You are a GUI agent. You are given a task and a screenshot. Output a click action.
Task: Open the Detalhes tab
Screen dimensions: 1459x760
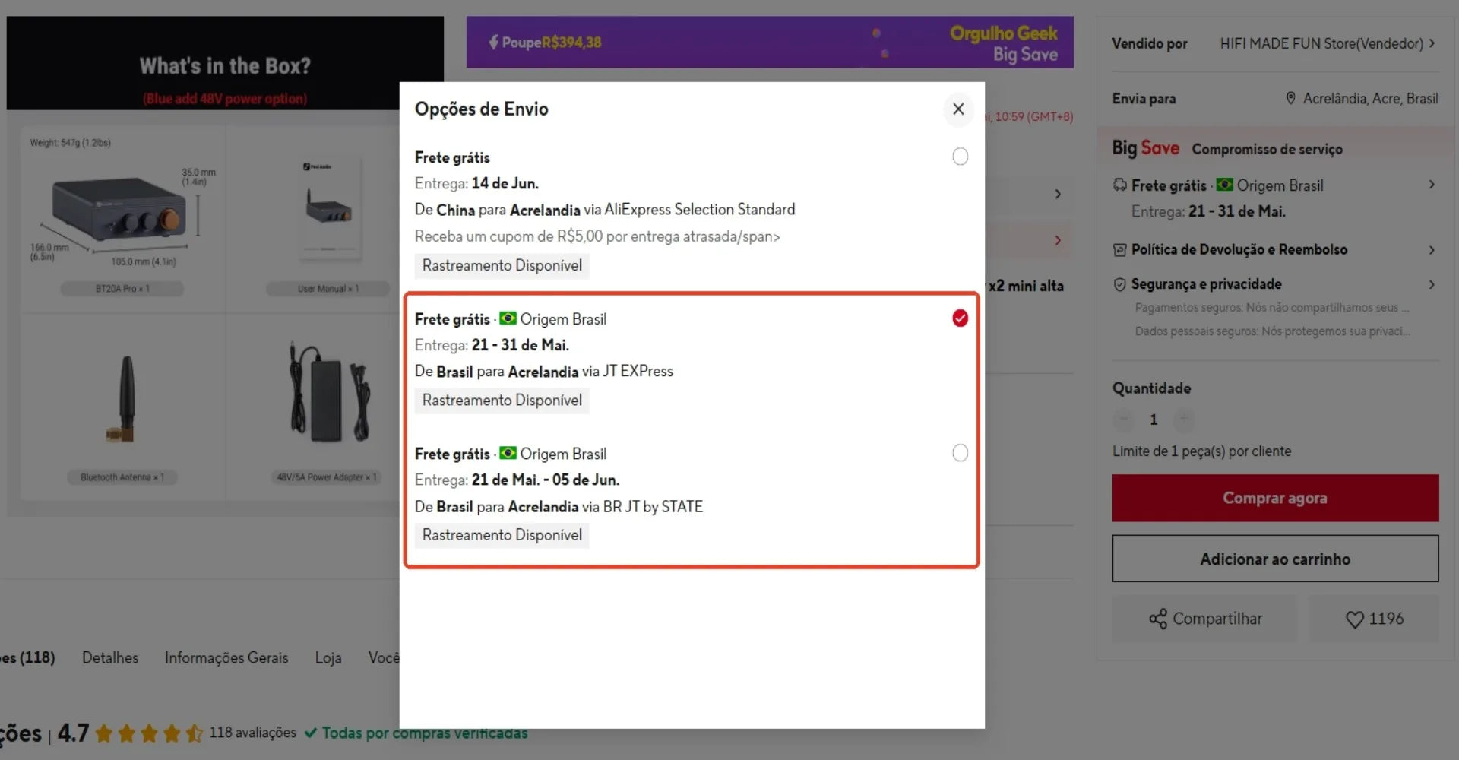click(110, 657)
